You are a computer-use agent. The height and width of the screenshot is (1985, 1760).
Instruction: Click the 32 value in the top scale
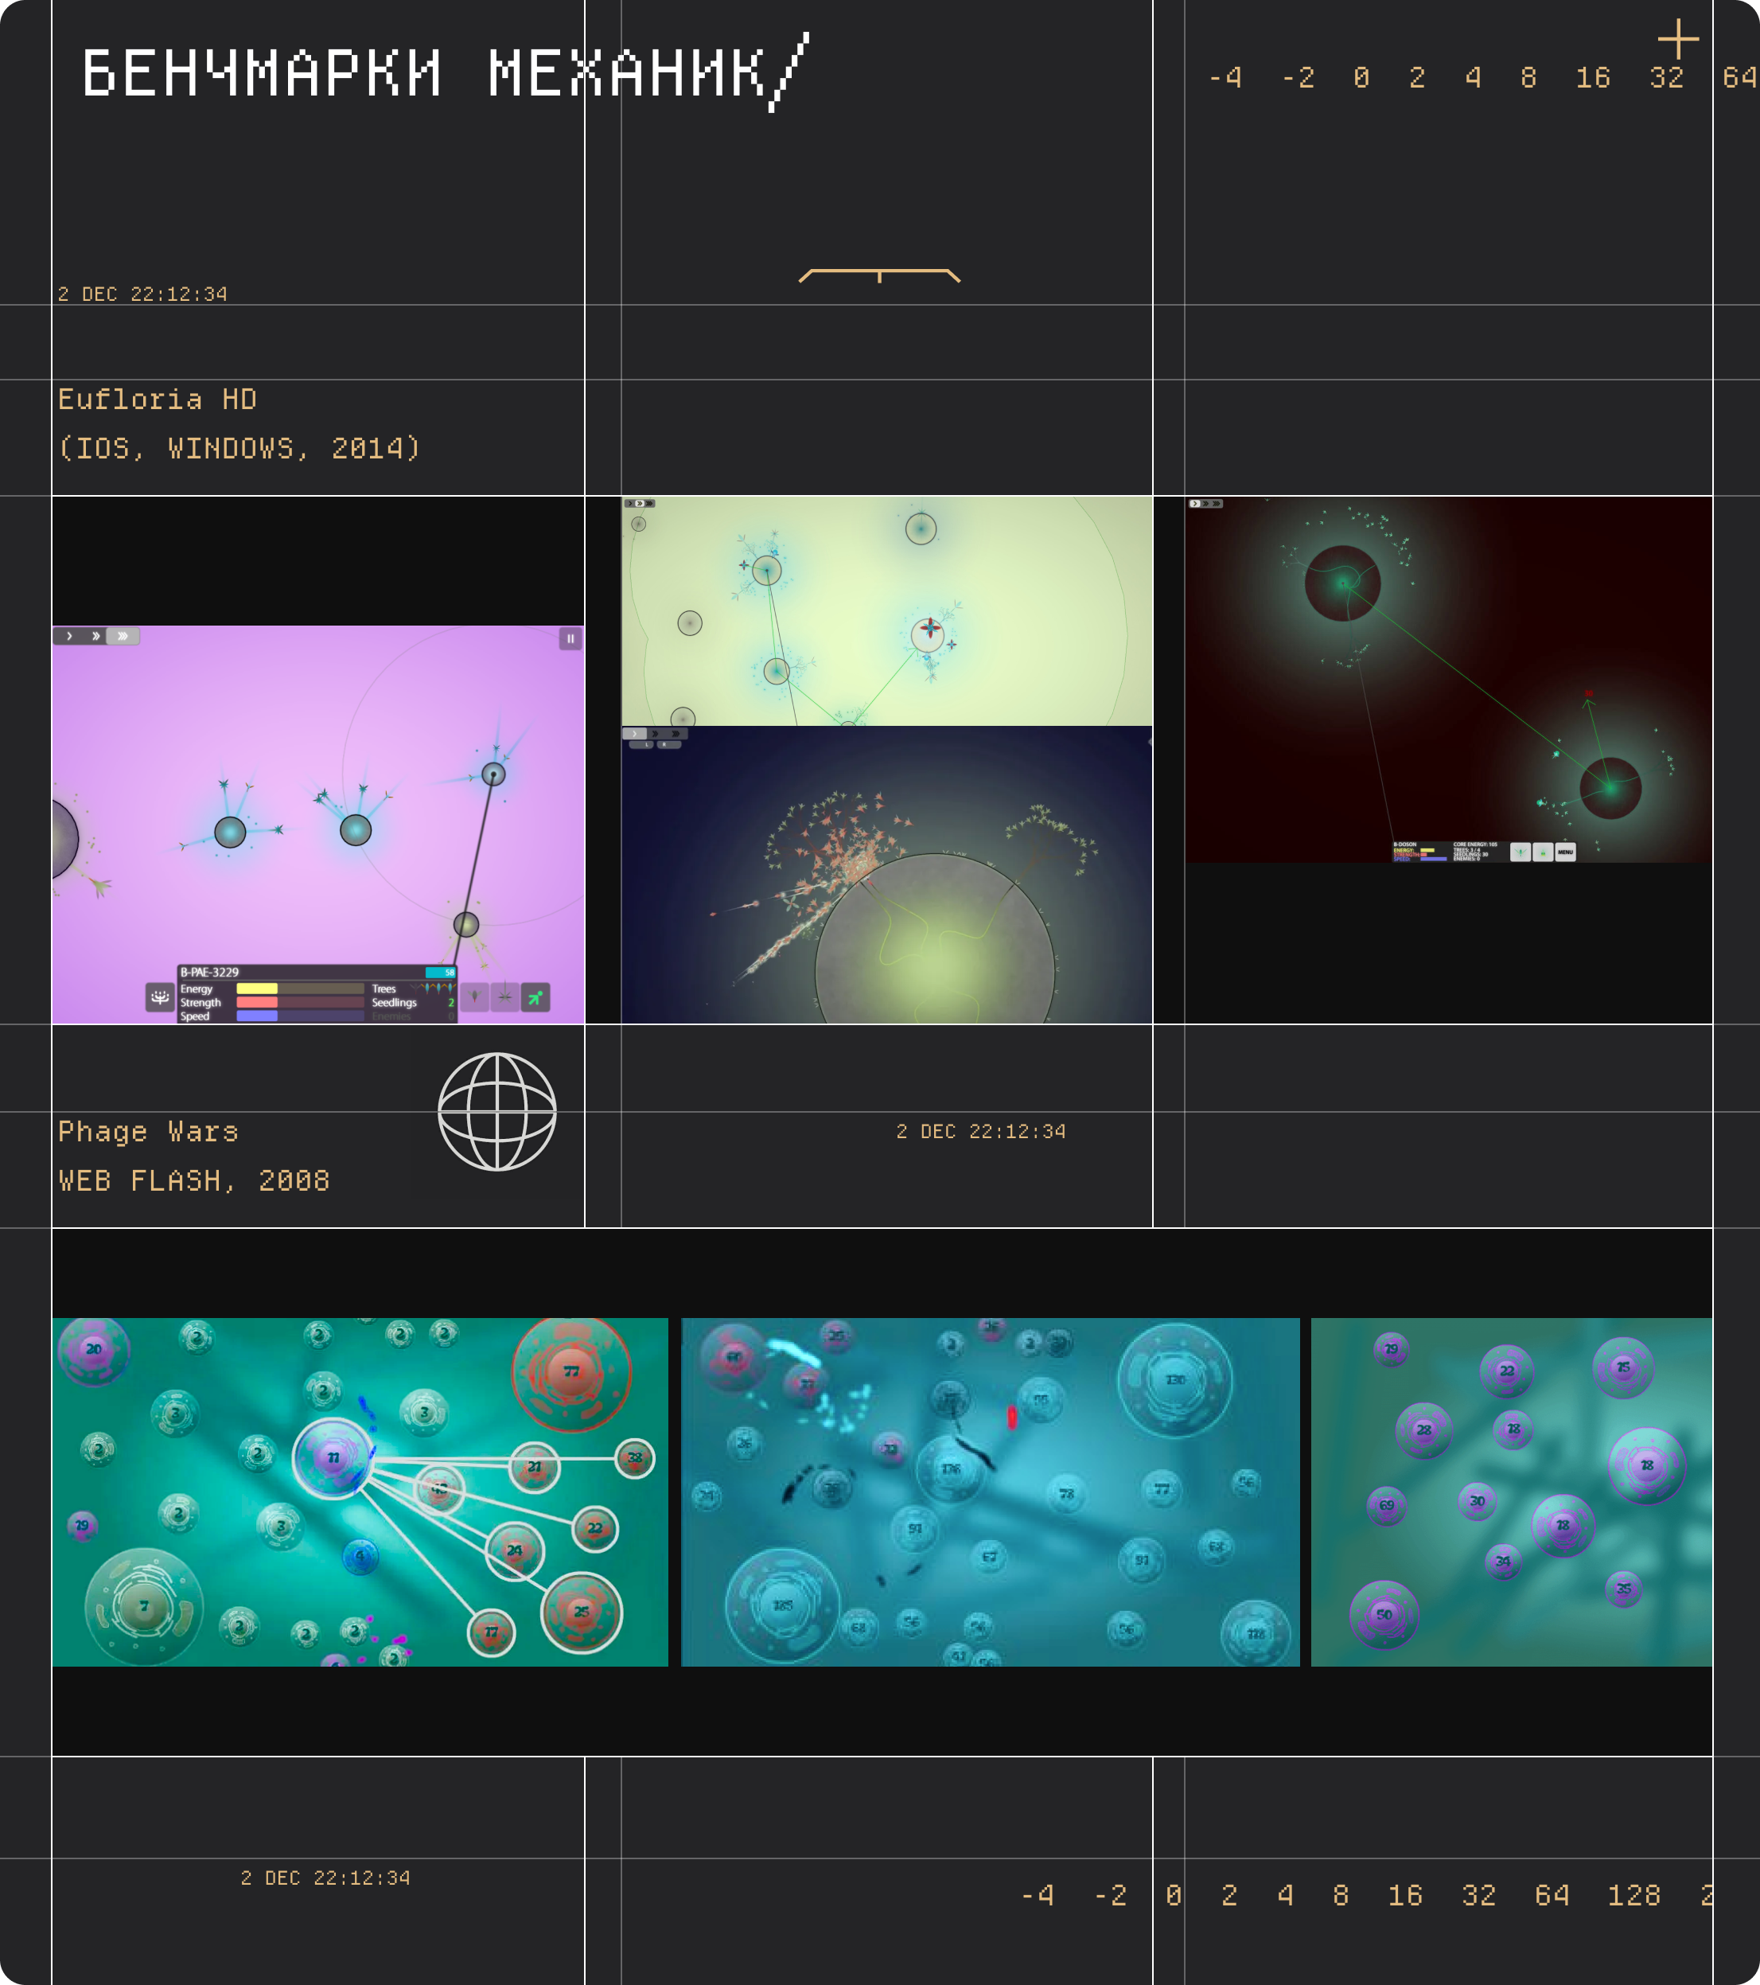coord(1667,78)
